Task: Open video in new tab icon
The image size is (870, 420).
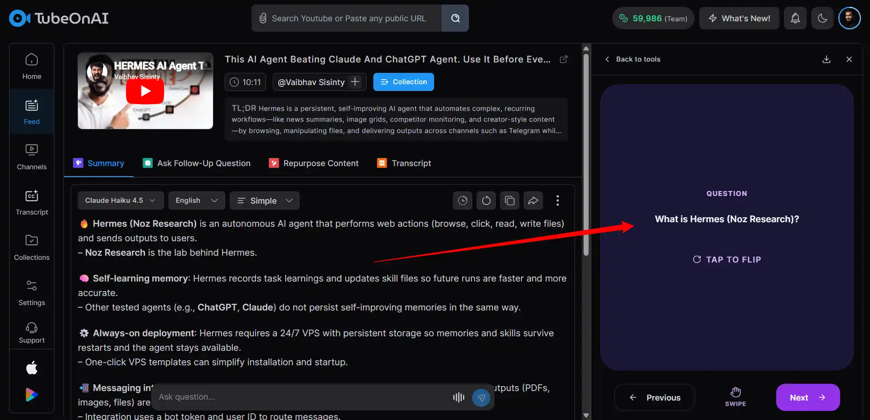Action: (x=564, y=59)
